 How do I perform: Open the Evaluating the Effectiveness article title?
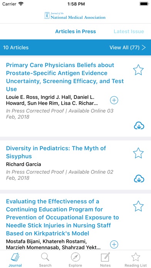[x=62, y=217]
